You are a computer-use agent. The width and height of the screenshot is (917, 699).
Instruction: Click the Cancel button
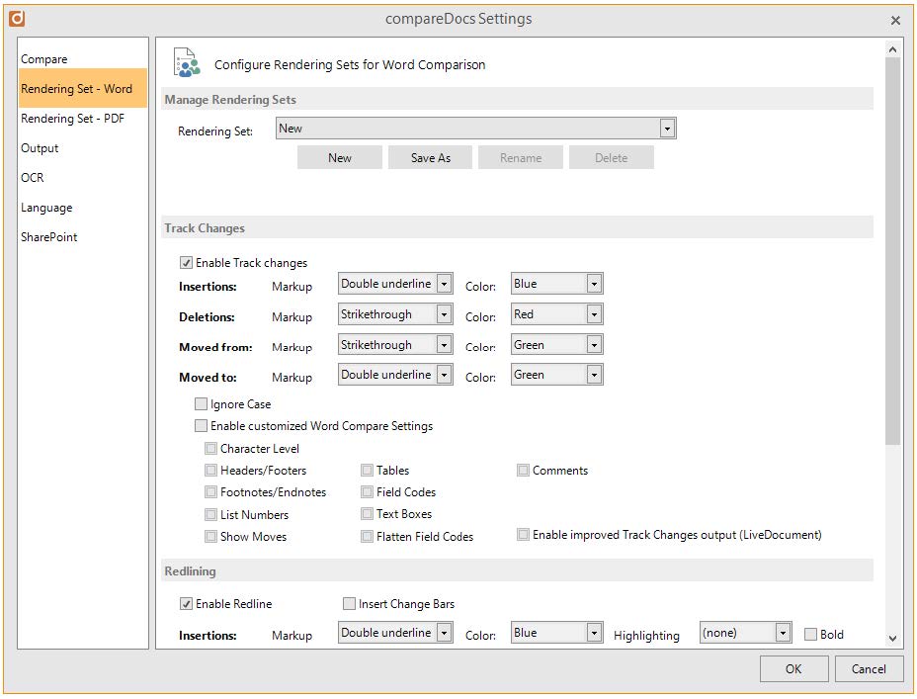pos(869,668)
